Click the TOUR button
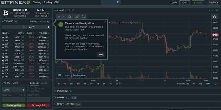The height and width of the screenshot is (110, 221). pos(185,2)
